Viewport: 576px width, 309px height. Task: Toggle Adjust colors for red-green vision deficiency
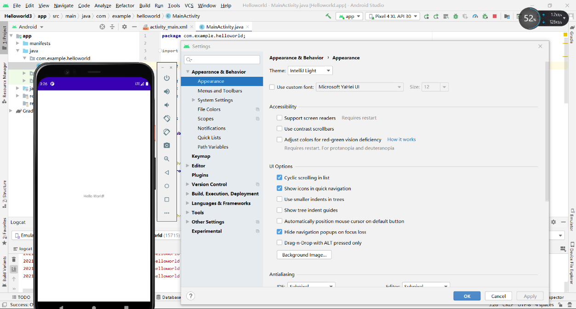tap(279, 139)
